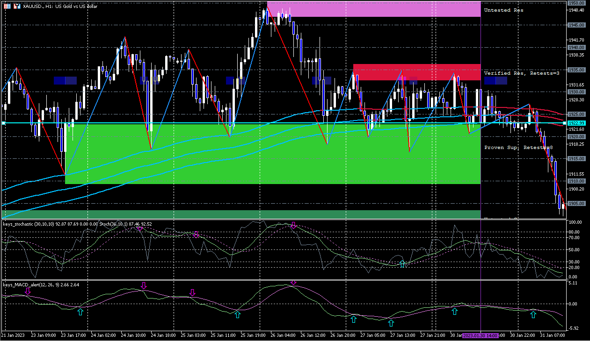Image resolution: width=590 pixels, height=341 pixels.
Task: Click magenta down arrow at stochastic panel peak
Action: [x=293, y=226]
